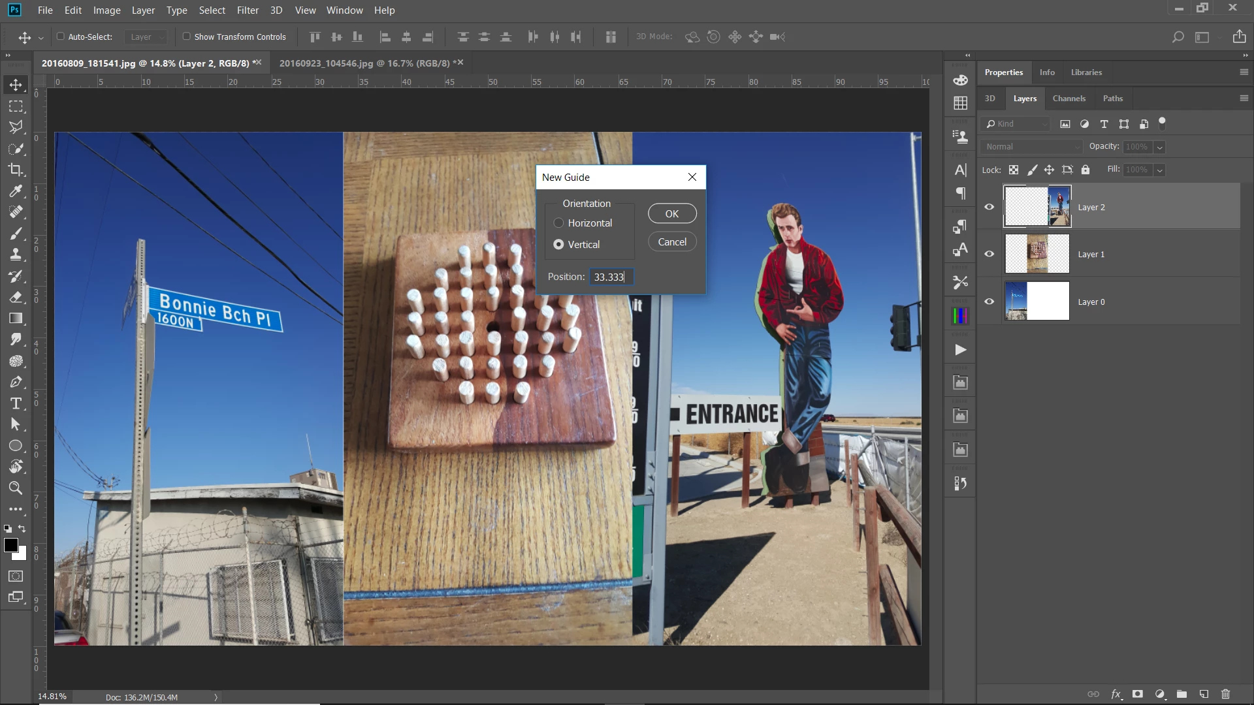Enable the Auto-Select checkbox

click(x=61, y=37)
